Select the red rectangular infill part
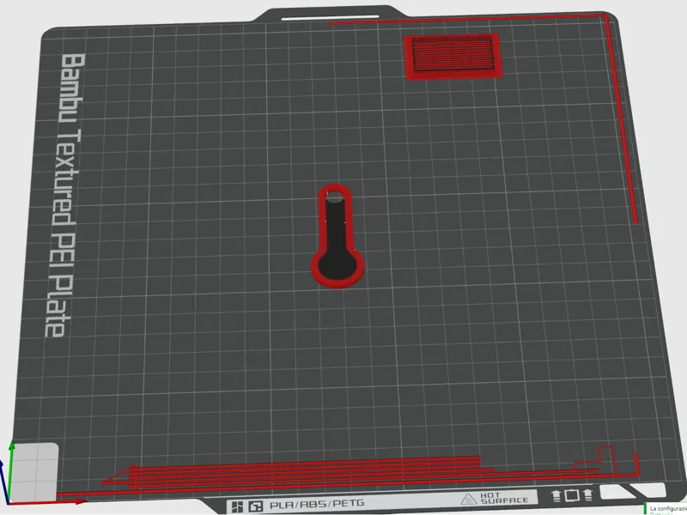The height and width of the screenshot is (515, 687). (453, 57)
